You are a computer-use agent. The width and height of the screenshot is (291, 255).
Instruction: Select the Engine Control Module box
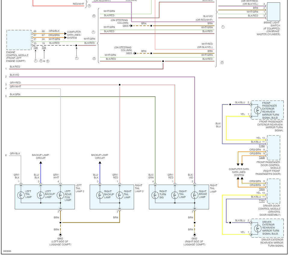(x=19, y=40)
